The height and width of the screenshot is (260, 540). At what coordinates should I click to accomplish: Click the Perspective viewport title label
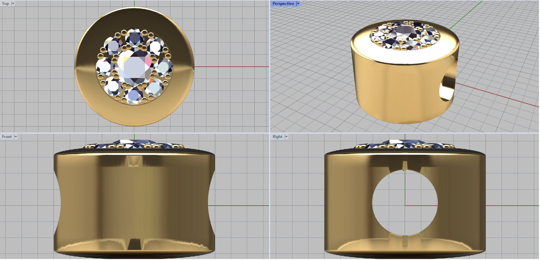coord(283,4)
